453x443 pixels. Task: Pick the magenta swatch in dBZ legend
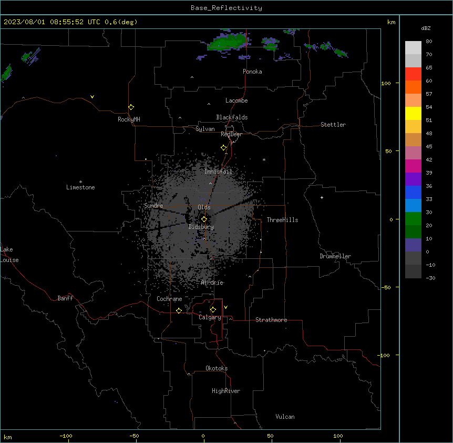click(x=413, y=166)
